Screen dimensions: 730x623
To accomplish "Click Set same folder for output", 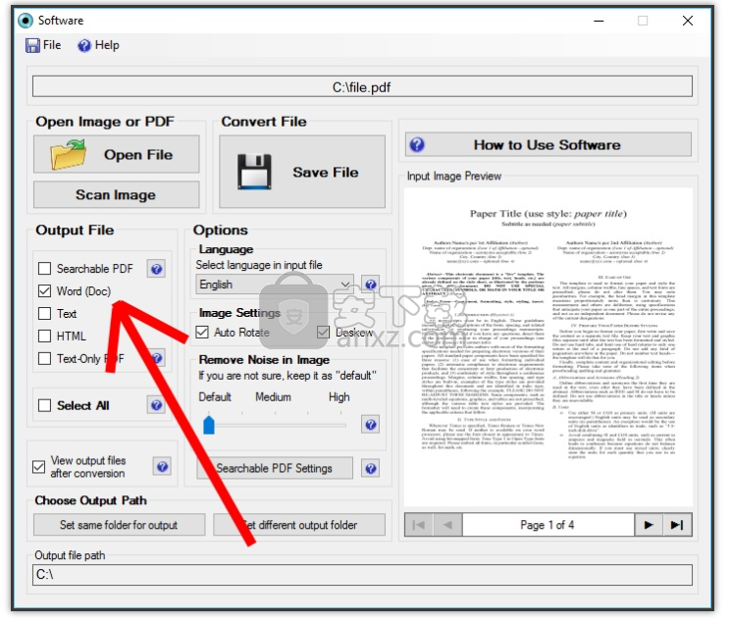I will pyautogui.click(x=119, y=525).
